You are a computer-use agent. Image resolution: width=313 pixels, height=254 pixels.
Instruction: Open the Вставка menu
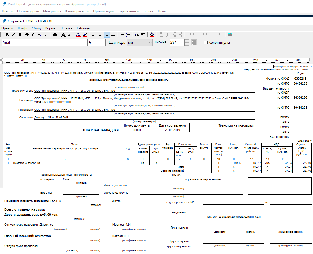click(x=67, y=28)
